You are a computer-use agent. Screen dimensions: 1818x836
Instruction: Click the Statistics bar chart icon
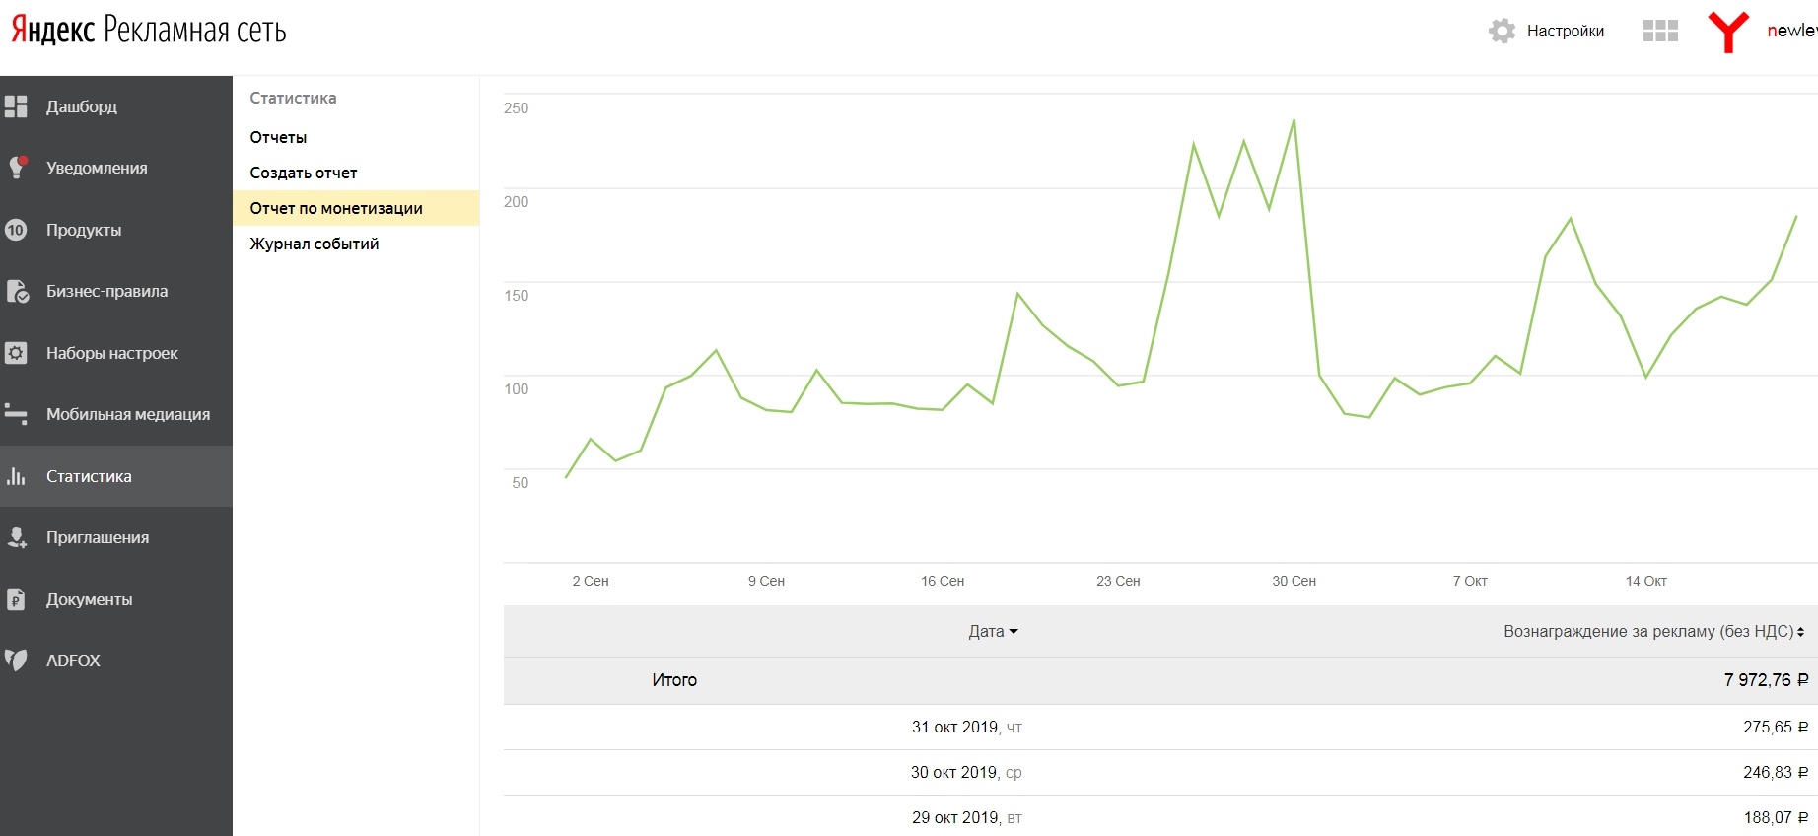click(16, 476)
